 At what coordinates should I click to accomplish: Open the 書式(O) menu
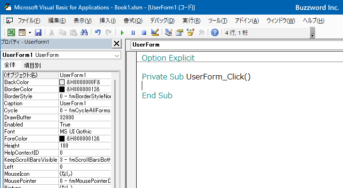point(133,21)
